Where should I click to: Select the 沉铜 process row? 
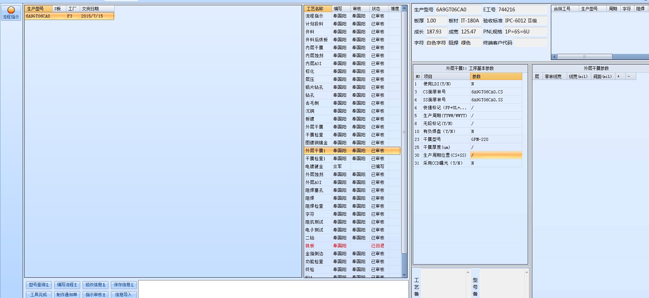(x=352, y=111)
